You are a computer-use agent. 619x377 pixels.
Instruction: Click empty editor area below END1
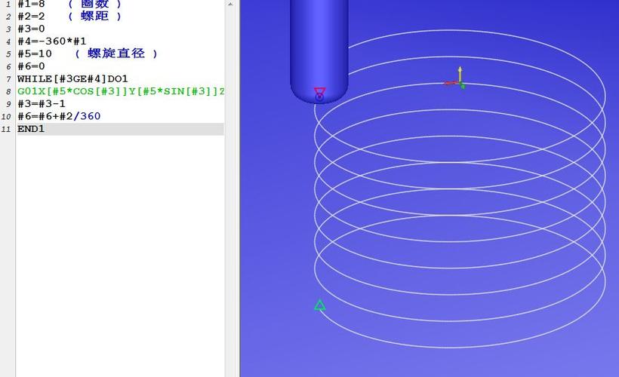(x=121, y=249)
